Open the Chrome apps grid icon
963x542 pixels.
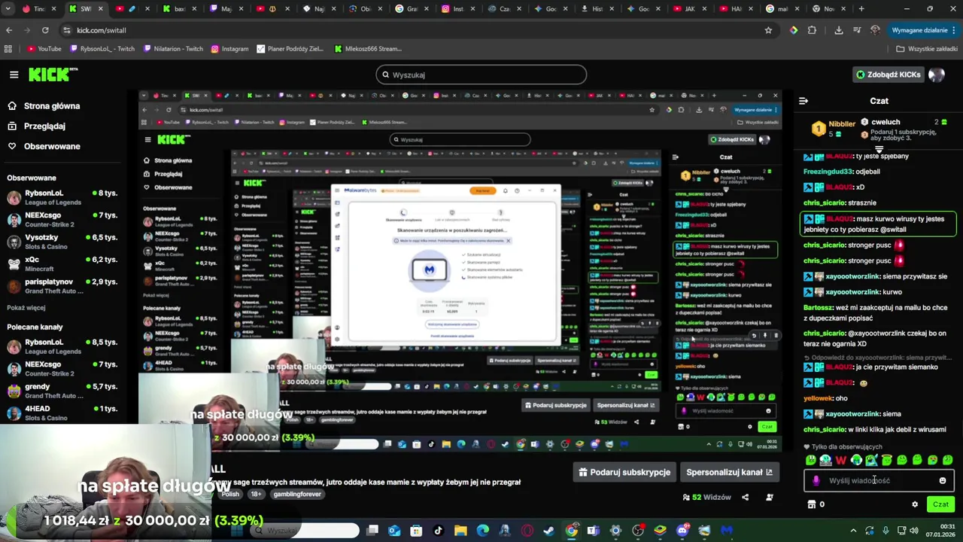pos(8,49)
